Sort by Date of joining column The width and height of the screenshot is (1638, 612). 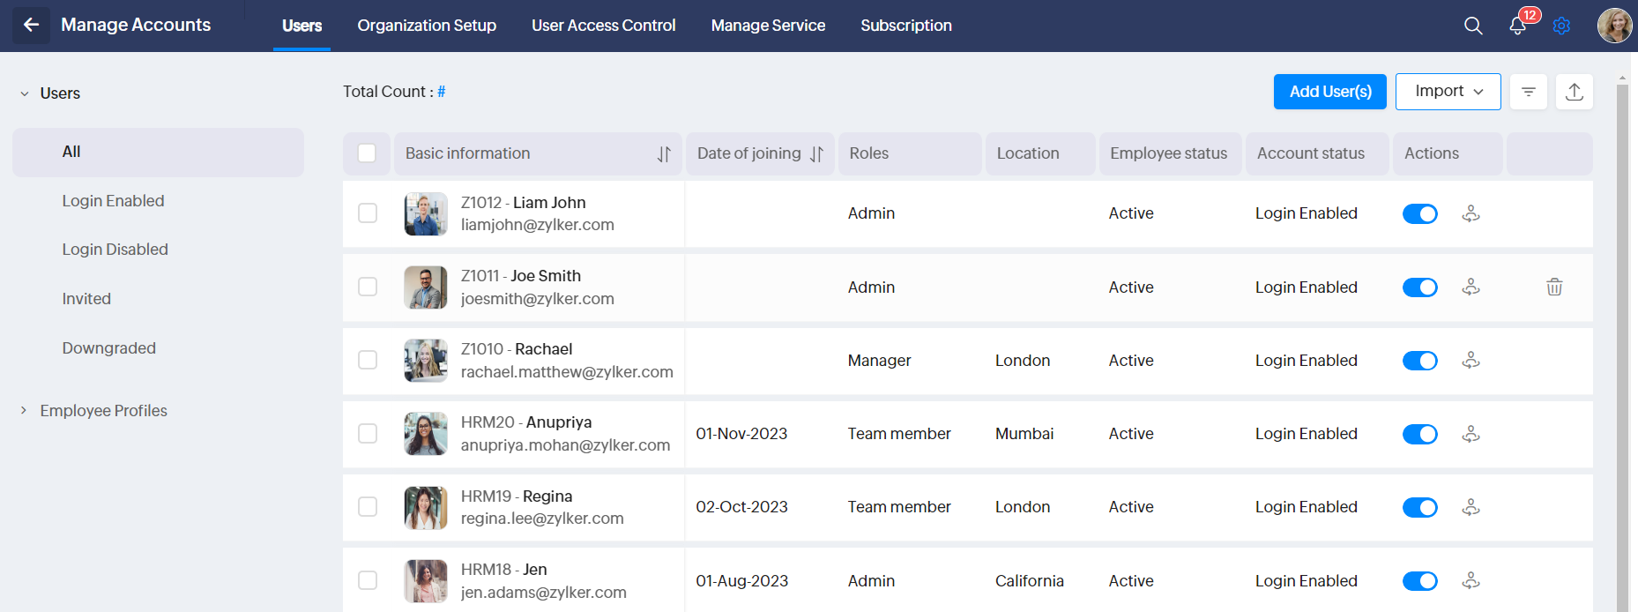pos(816,153)
